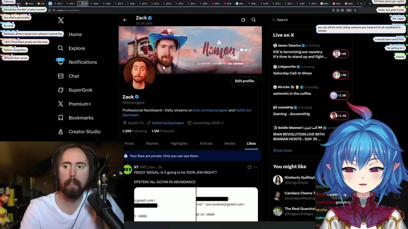Click the RT account avatar
The width and height of the screenshot is (408, 229).
pyautogui.click(x=128, y=170)
